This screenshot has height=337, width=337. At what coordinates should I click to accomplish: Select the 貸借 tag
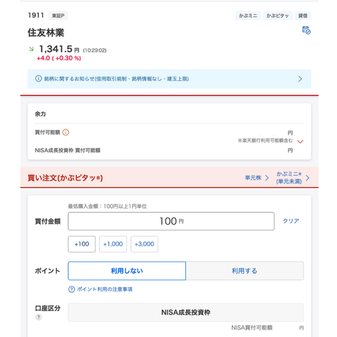point(303,15)
